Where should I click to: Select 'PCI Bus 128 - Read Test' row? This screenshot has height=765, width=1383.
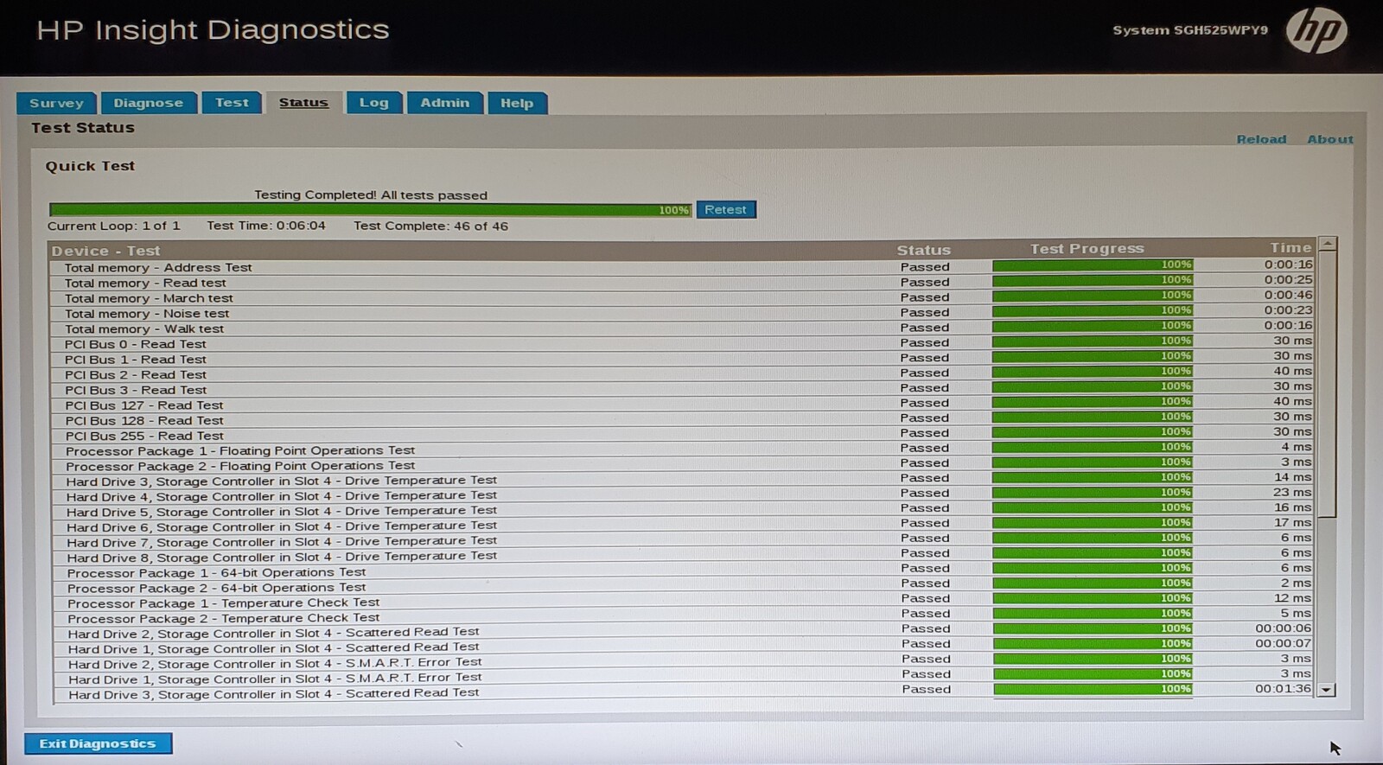pyautogui.click(x=682, y=420)
